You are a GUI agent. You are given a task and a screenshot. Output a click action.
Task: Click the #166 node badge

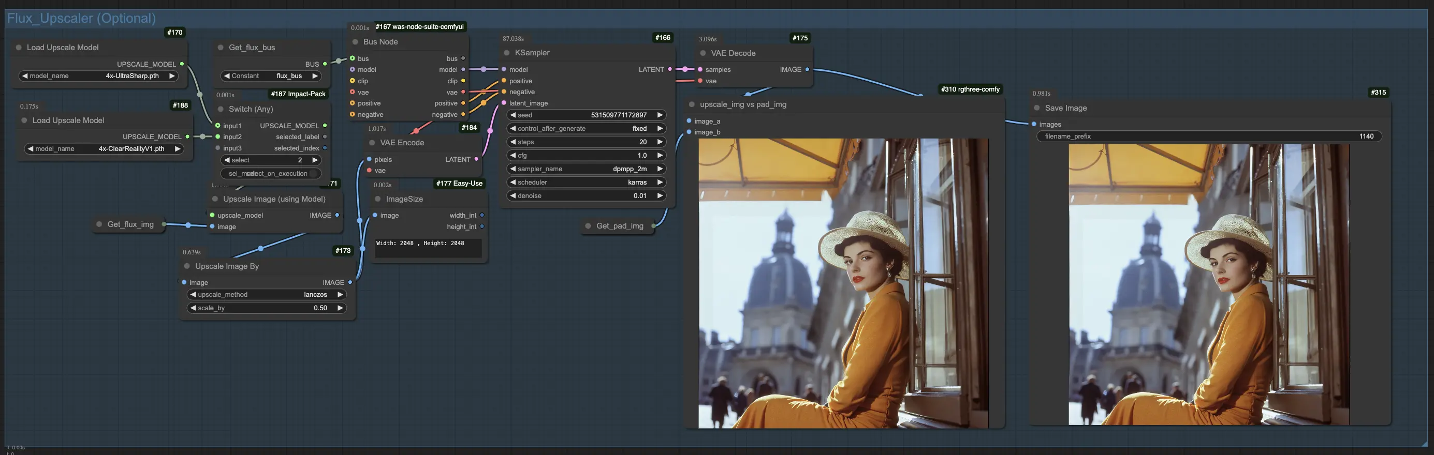[663, 37]
